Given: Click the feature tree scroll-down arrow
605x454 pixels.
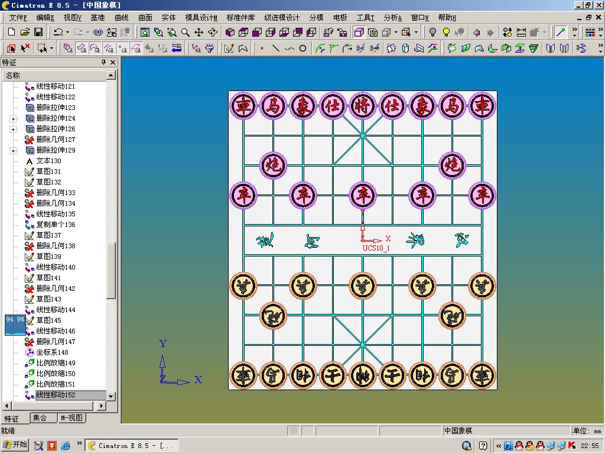Looking at the screenshot, I should 110,397.
